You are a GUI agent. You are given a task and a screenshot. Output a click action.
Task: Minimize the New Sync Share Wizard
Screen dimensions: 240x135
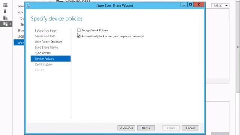tap(184, 5)
